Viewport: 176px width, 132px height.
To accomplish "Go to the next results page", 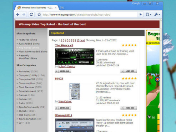I will (x=82, y=40).
